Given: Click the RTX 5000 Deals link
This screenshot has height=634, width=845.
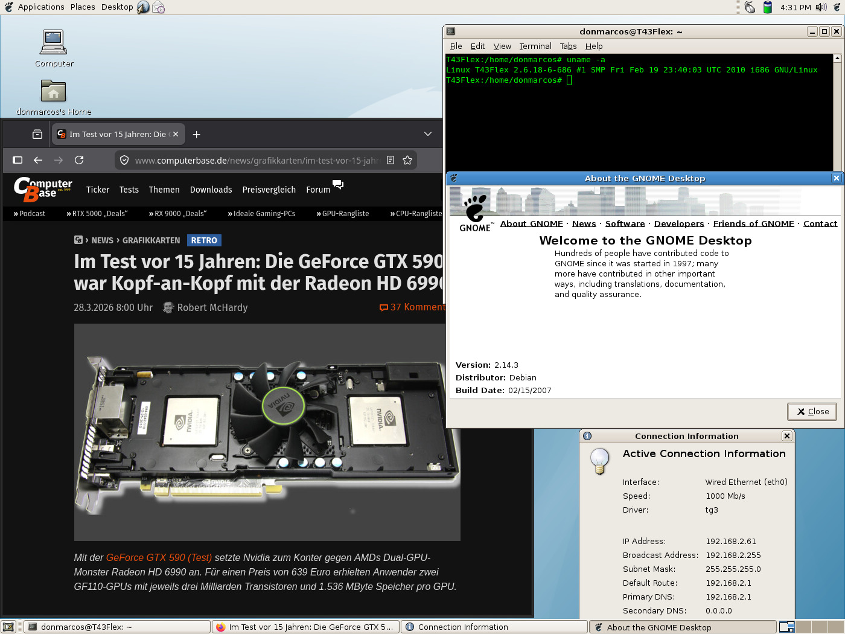Looking at the screenshot, I should pyautogui.click(x=97, y=213).
